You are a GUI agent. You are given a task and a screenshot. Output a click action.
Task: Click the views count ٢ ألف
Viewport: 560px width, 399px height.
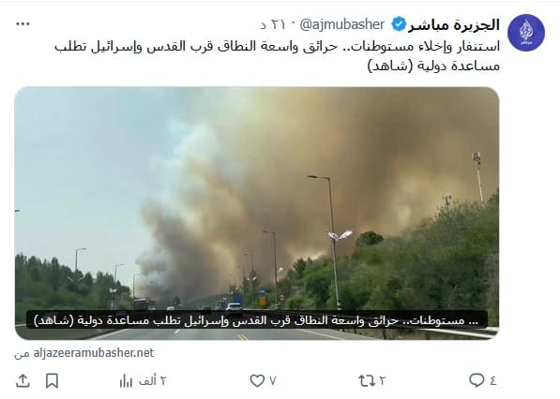point(153,381)
